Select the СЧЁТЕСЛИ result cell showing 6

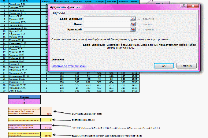click(46, 120)
